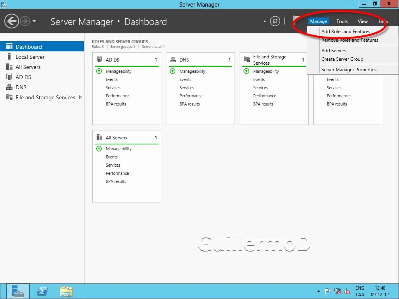
Task: Open the DNS tile title
Action: [x=184, y=60]
